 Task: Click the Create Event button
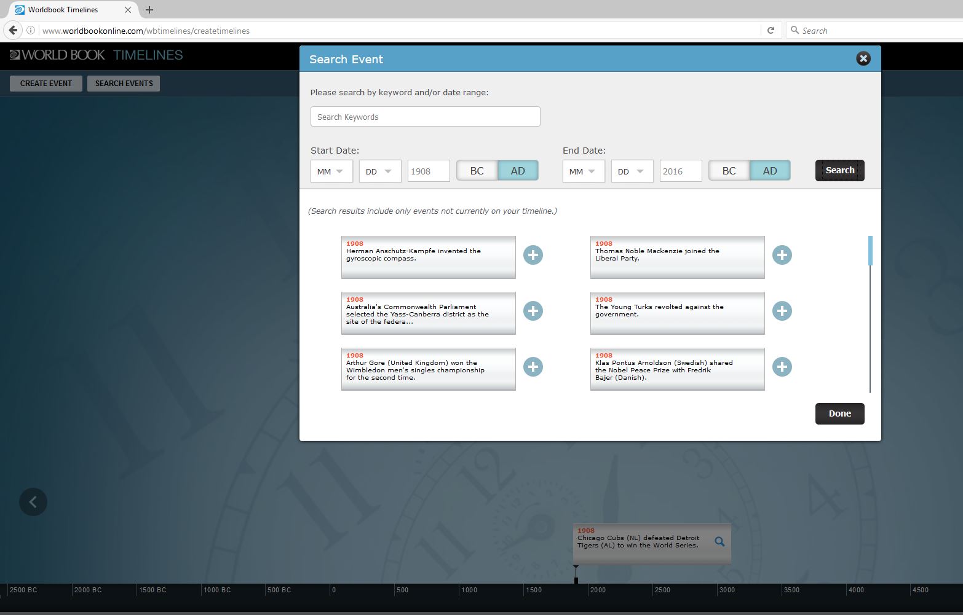click(x=46, y=84)
